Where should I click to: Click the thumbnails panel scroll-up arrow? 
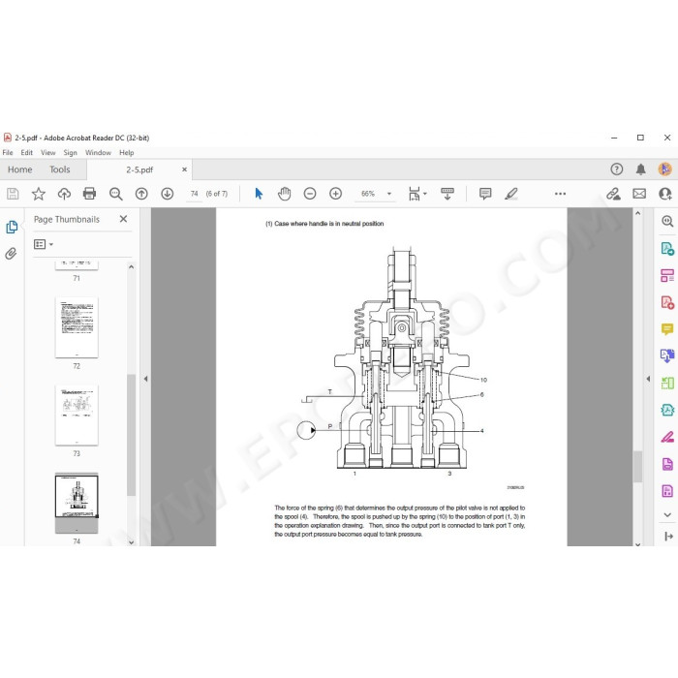132,267
